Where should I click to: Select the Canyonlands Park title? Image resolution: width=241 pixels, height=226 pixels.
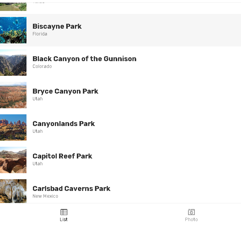pos(64,124)
